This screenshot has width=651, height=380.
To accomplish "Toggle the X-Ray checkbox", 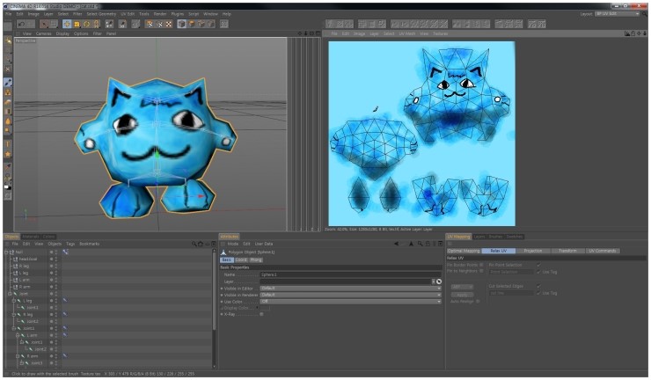I will (261, 314).
